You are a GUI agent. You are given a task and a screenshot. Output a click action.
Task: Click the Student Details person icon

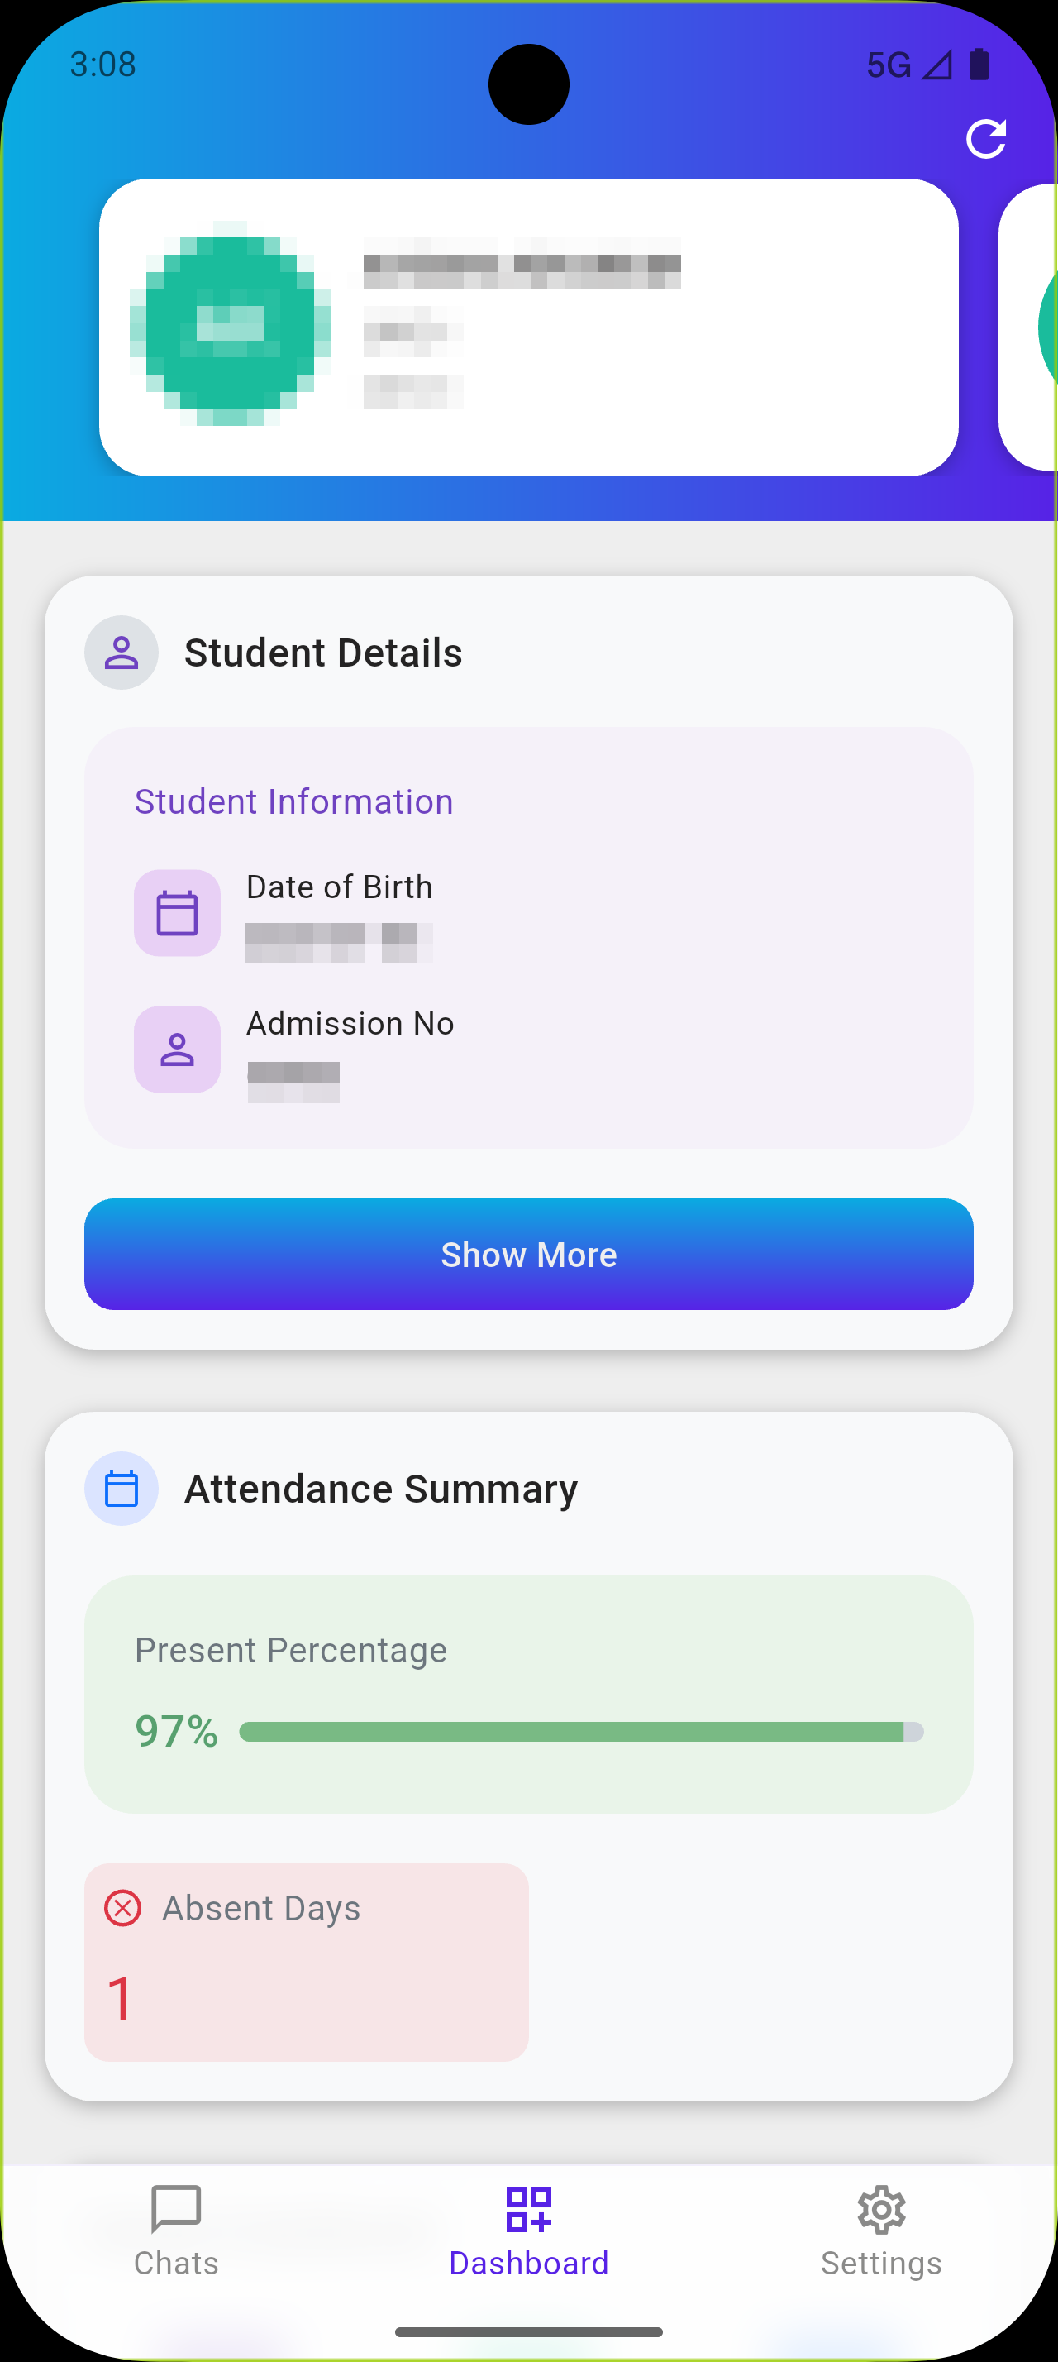[121, 653]
